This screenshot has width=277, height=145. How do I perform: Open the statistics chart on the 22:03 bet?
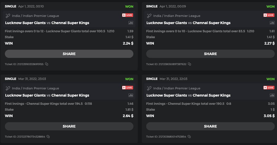point(272,95)
